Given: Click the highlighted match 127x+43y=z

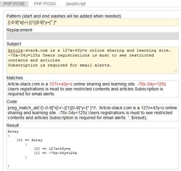Looking at the screenshot, I should pyautogui.click(x=61, y=84).
